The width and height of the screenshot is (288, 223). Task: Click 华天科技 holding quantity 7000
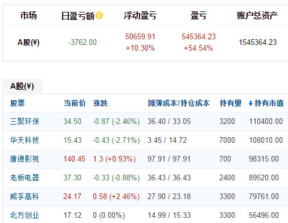(227, 140)
